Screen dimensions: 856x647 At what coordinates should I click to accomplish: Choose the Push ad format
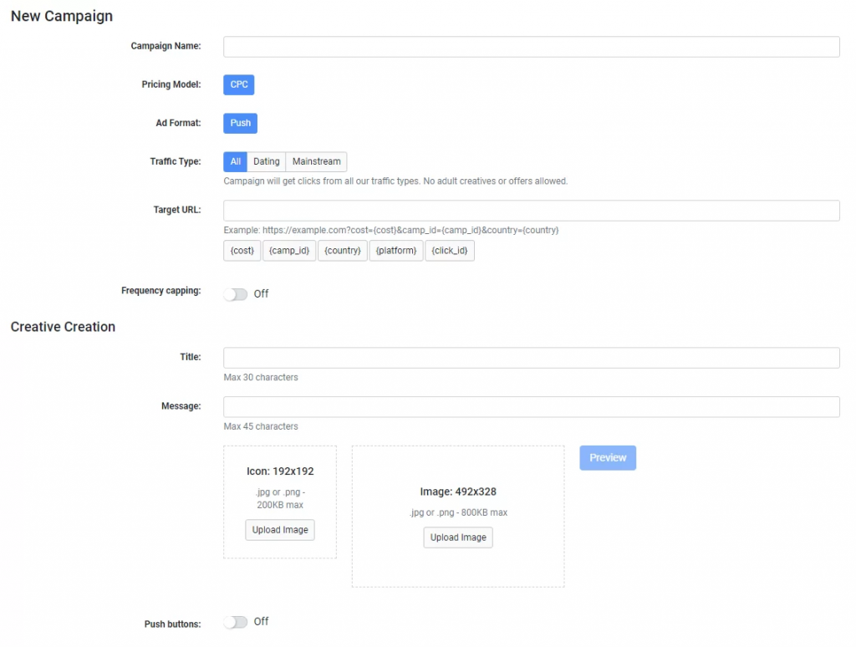240,124
